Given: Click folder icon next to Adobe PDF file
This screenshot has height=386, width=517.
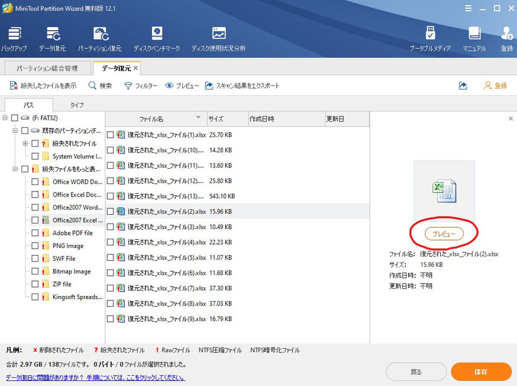Looking at the screenshot, I should (45, 233).
